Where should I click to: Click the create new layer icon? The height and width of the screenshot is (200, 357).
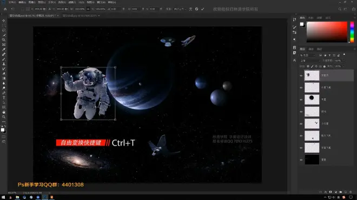click(x=346, y=192)
